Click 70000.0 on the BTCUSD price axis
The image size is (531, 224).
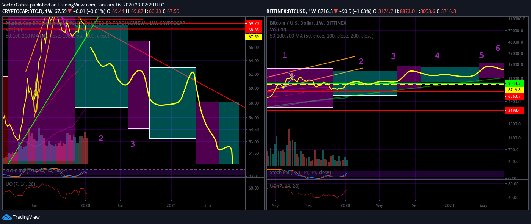point(516,31)
